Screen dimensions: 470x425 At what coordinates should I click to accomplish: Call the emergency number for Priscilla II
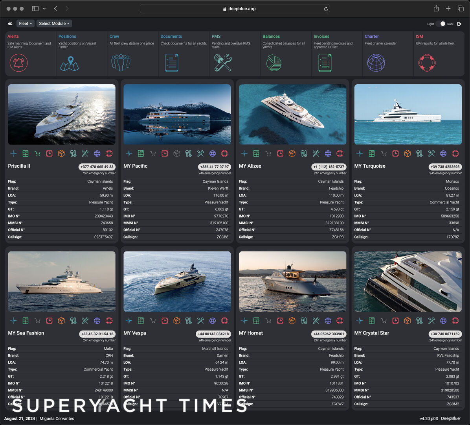tap(98, 166)
